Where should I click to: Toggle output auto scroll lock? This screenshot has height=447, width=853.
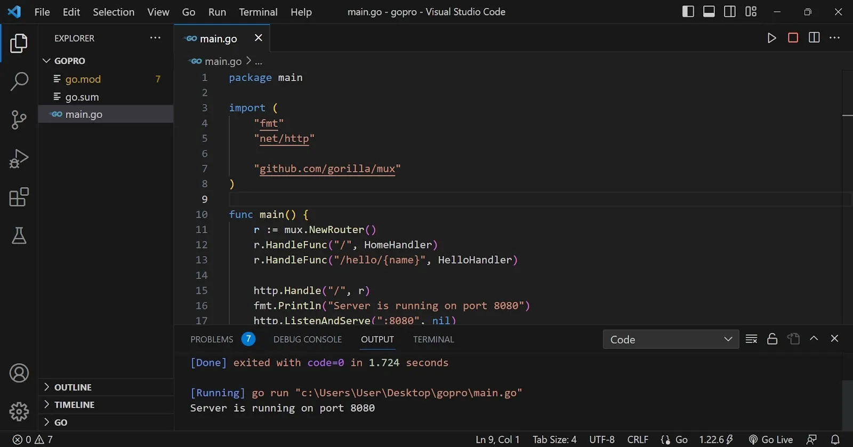772,339
